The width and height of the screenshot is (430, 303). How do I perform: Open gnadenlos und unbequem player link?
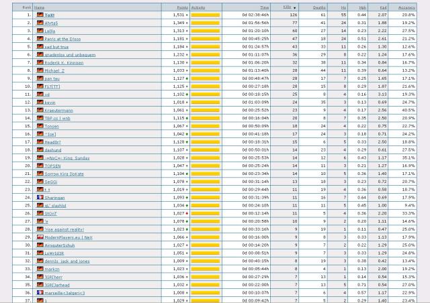(68, 54)
